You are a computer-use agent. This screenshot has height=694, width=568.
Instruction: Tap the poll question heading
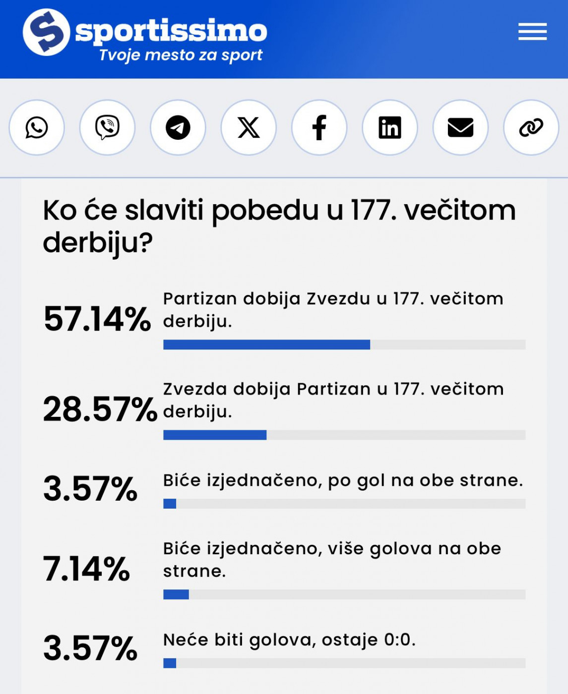(x=279, y=226)
